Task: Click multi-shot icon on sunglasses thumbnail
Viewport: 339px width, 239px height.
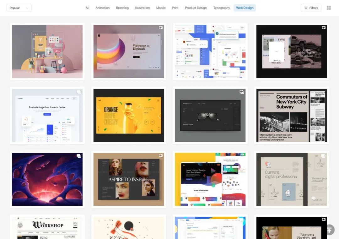Action: [x=242, y=92]
